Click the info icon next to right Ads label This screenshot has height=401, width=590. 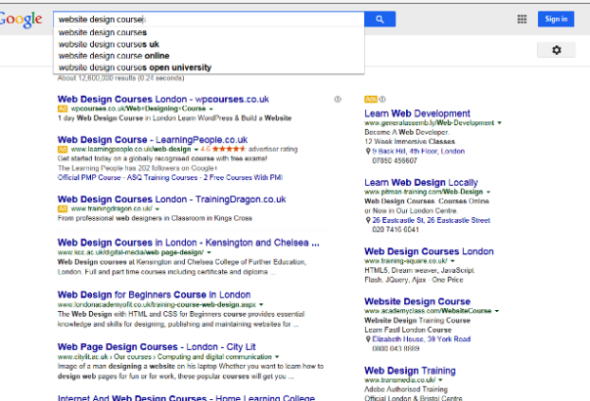(x=383, y=100)
